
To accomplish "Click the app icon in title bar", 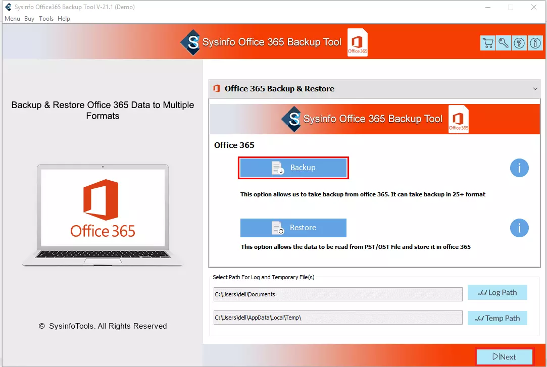I will pos(8,7).
